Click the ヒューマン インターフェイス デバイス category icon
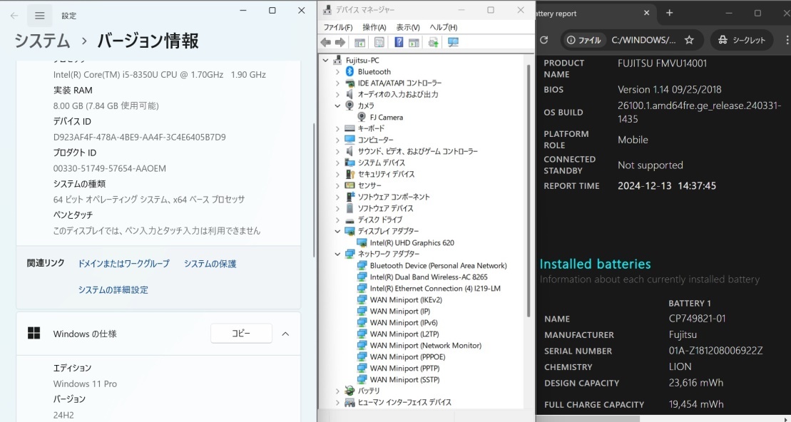This screenshot has width=791, height=422. (x=349, y=402)
